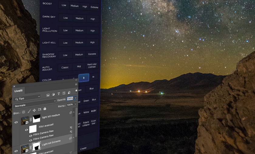
Task: Collapse filters of Light kill Extreme layer
Action: [73, 138]
